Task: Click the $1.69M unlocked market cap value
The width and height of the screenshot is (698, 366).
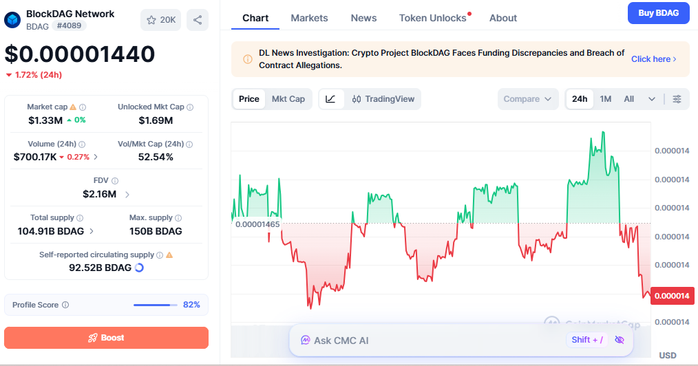Action: pos(156,120)
